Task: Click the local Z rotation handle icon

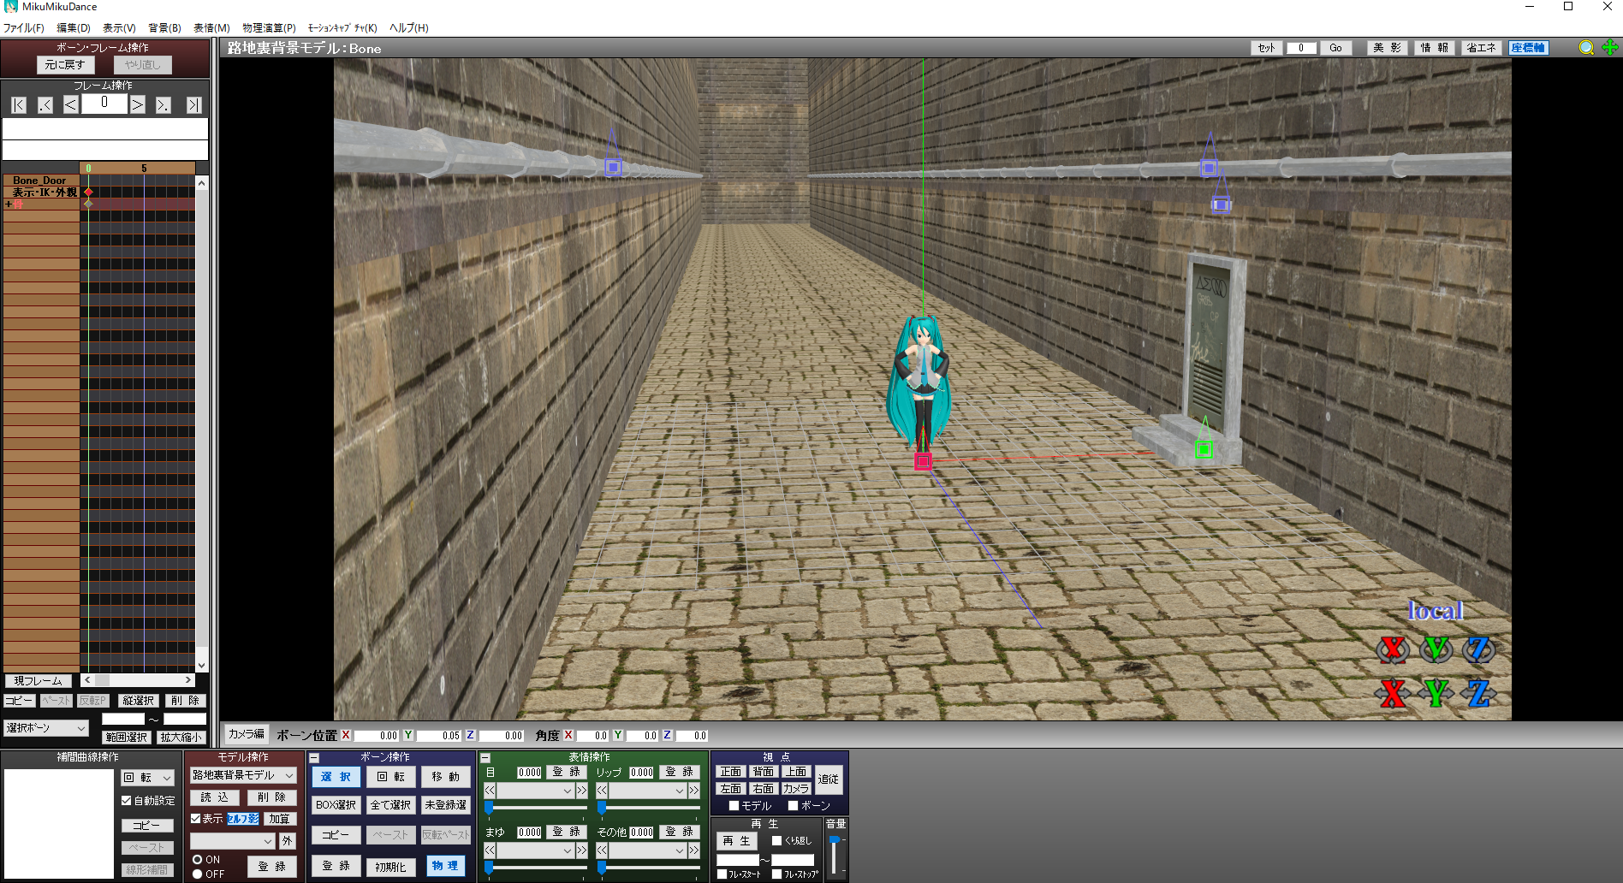Action: (x=1479, y=649)
